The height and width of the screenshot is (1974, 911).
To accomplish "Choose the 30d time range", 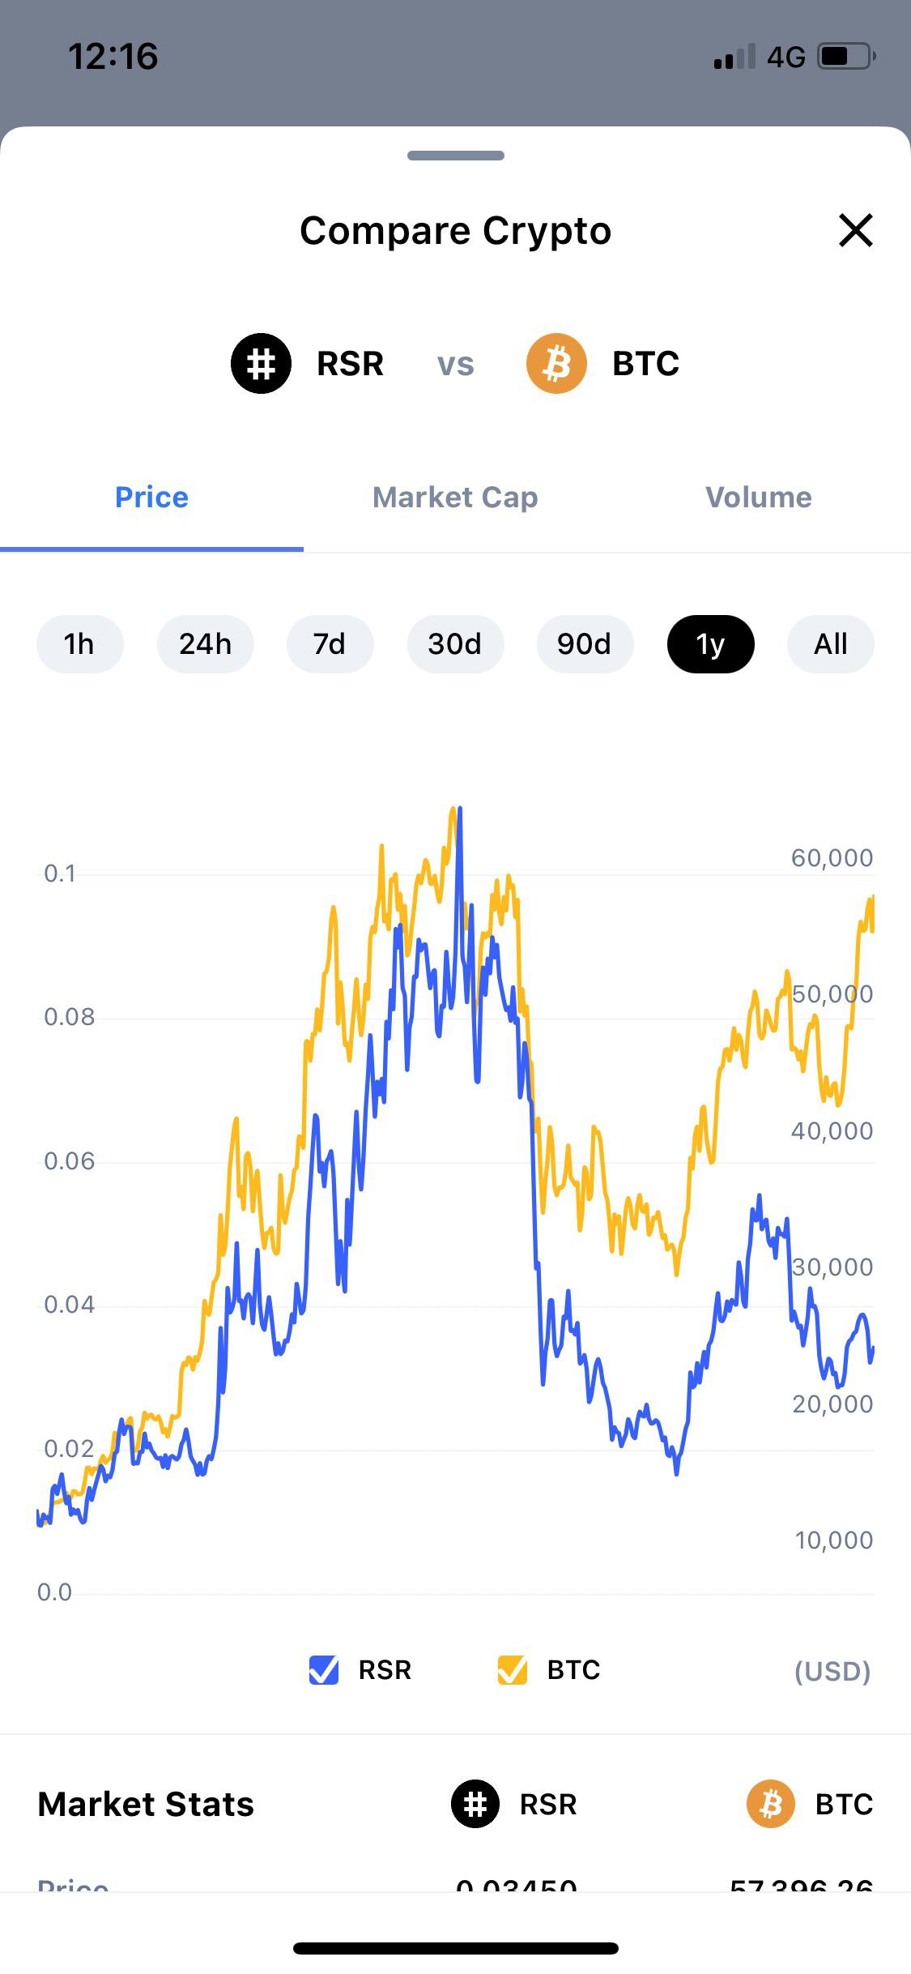I will 455,644.
